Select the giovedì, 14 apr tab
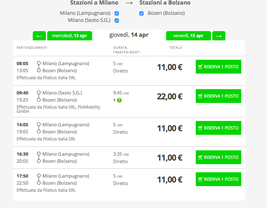This screenshot has height=208, width=267. pyautogui.click(x=129, y=35)
